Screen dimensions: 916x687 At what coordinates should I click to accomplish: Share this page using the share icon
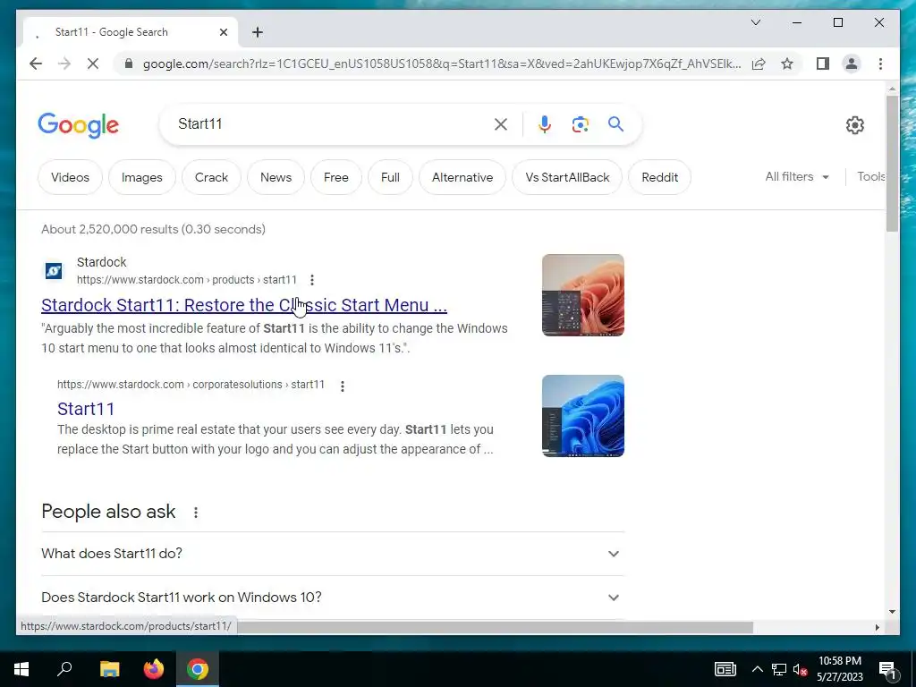(759, 64)
